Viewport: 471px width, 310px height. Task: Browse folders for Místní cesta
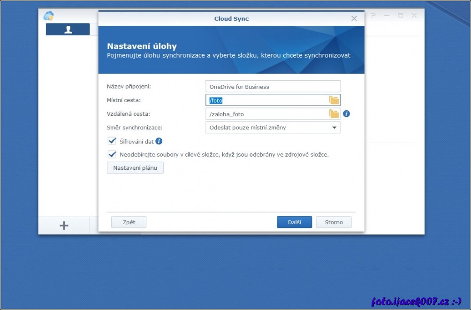click(x=334, y=100)
